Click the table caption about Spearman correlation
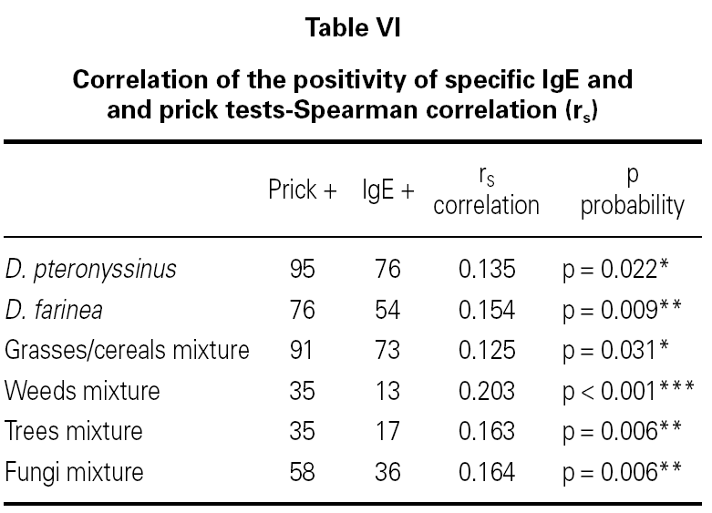The image size is (712, 513). point(352,95)
